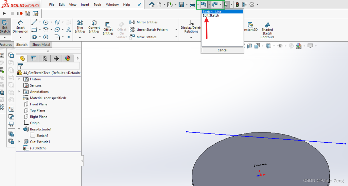Open the Trim Entities dropdown arrow
348x186 pixels.
[80, 38]
